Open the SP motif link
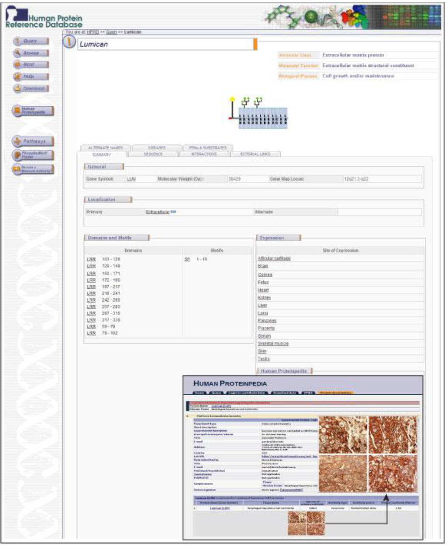The image size is (447, 548). point(187,259)
